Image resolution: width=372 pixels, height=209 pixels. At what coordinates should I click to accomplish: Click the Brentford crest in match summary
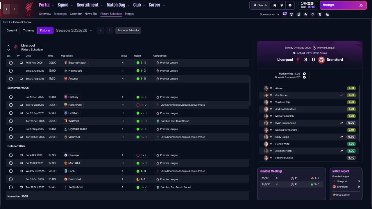click(x=321, y=60)
